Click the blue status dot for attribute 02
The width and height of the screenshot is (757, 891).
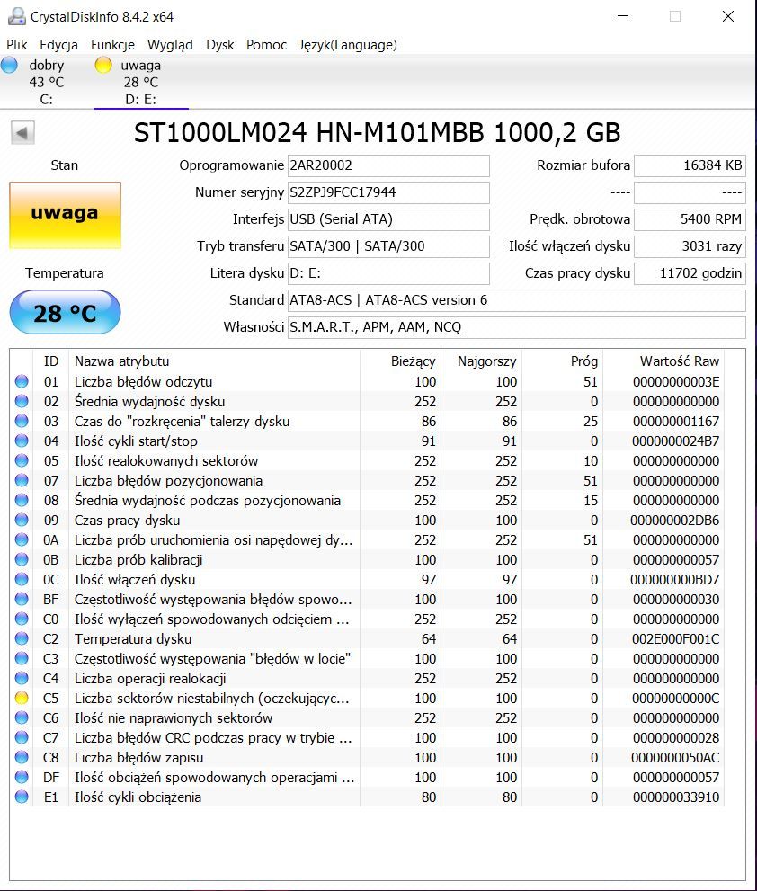[22, 401]
